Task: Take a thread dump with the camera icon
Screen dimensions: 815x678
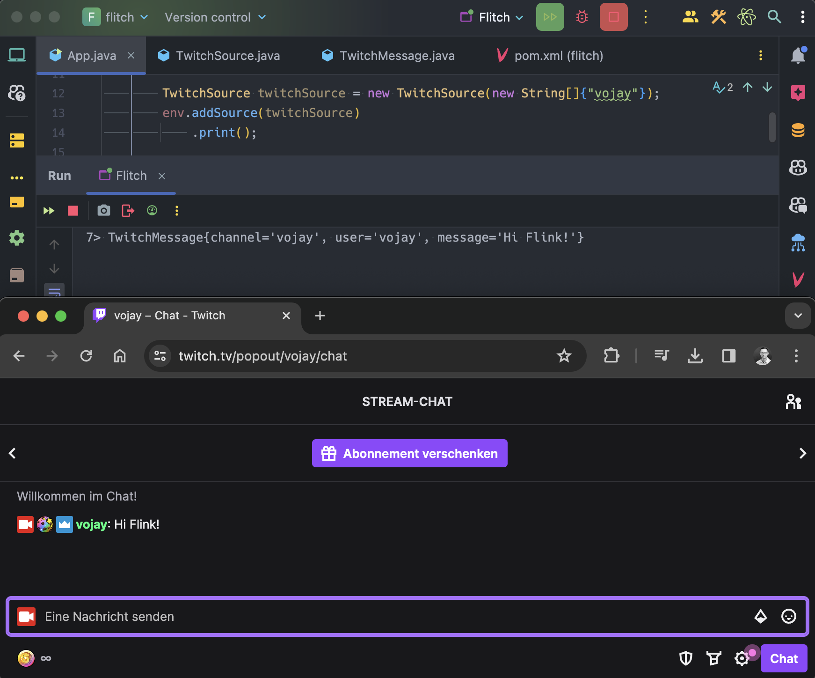Action: (x=103, y=211)
